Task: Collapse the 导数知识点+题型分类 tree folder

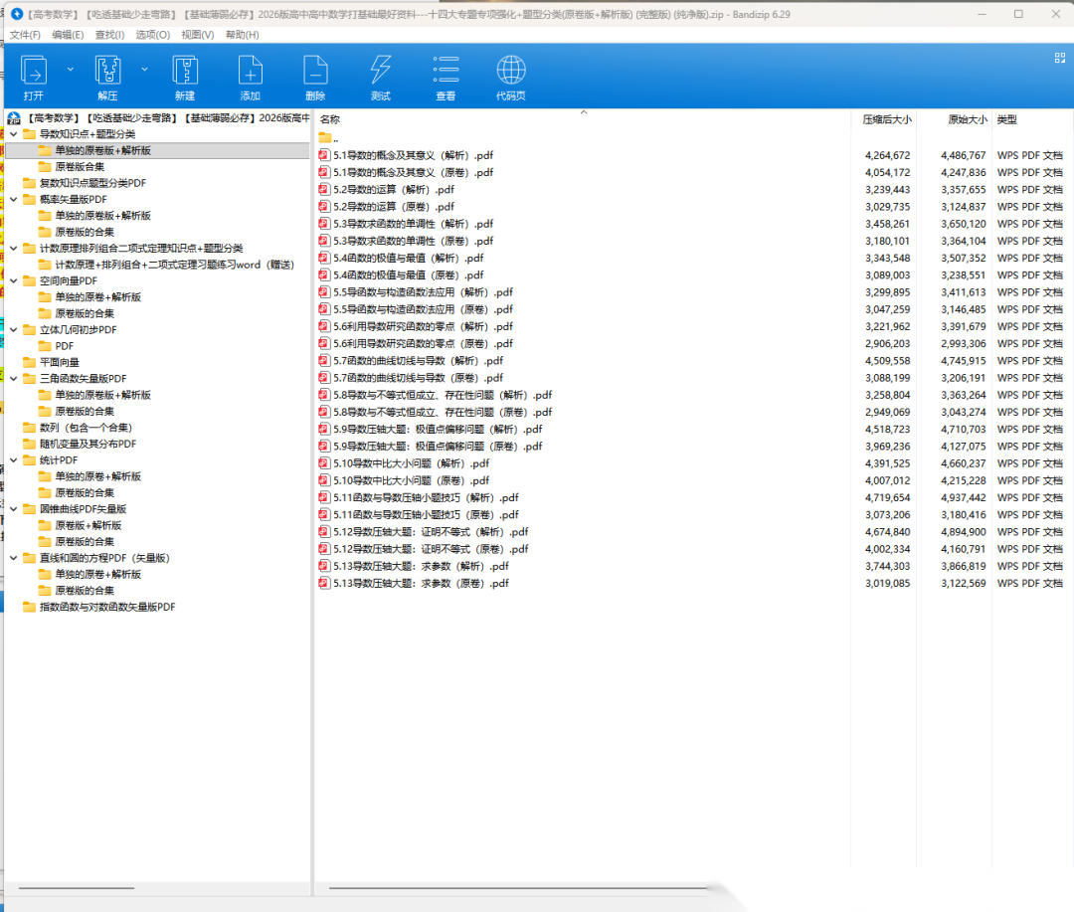Action: [x=13, y=134]
